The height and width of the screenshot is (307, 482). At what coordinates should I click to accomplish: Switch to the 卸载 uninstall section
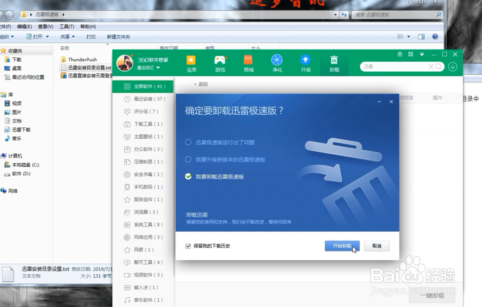[x=334, y=63]
